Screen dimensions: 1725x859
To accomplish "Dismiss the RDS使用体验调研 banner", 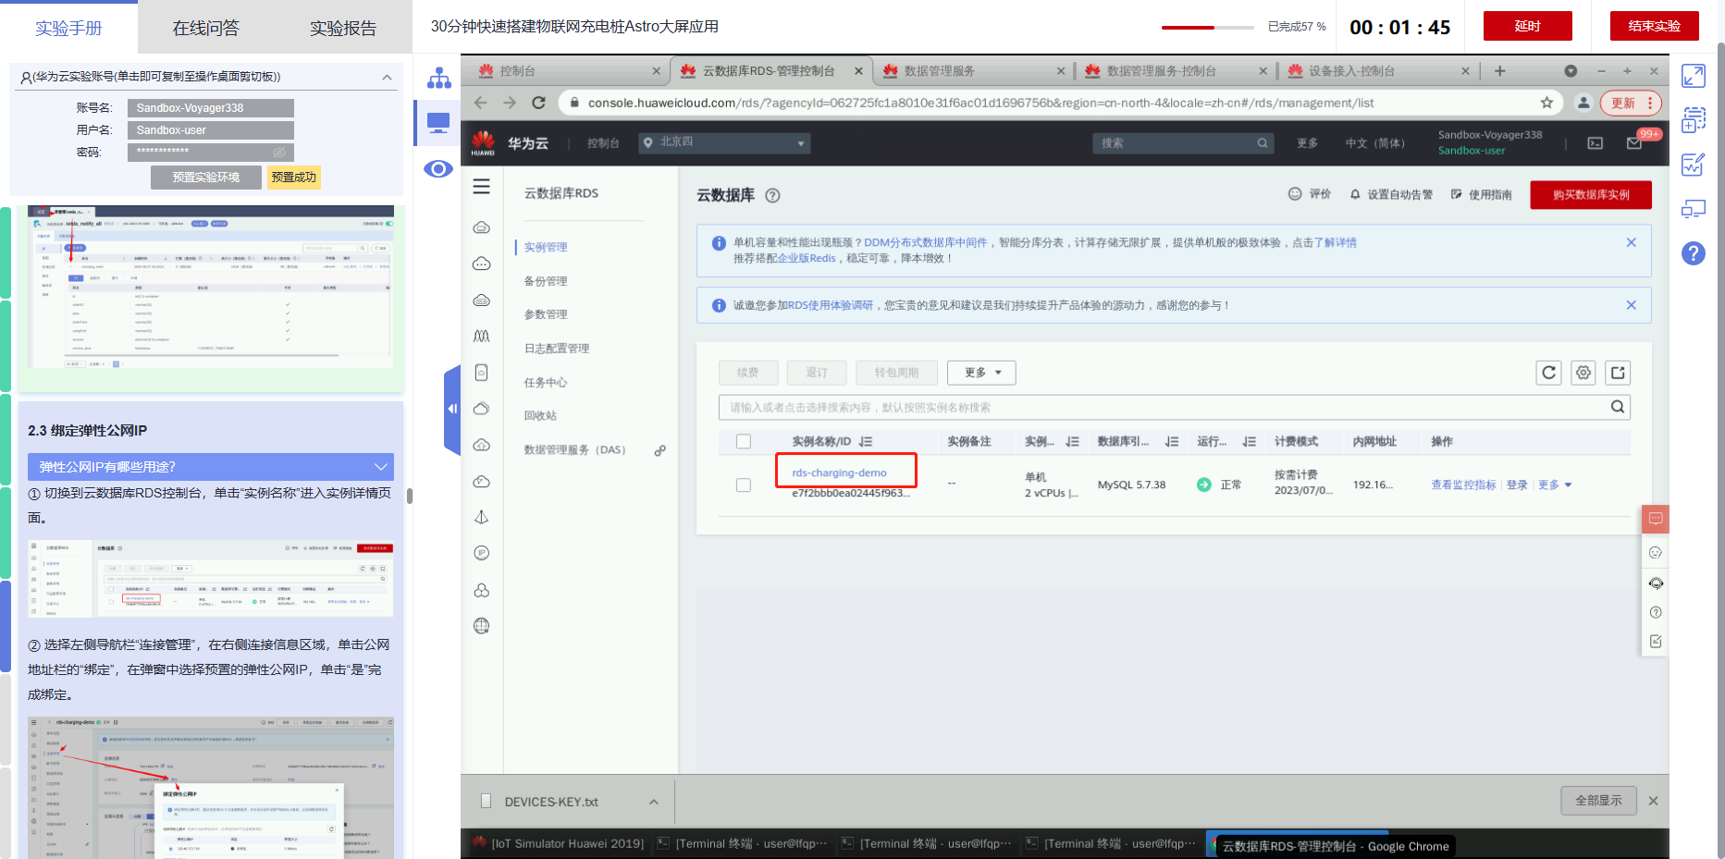I will tap(1631, 305).
